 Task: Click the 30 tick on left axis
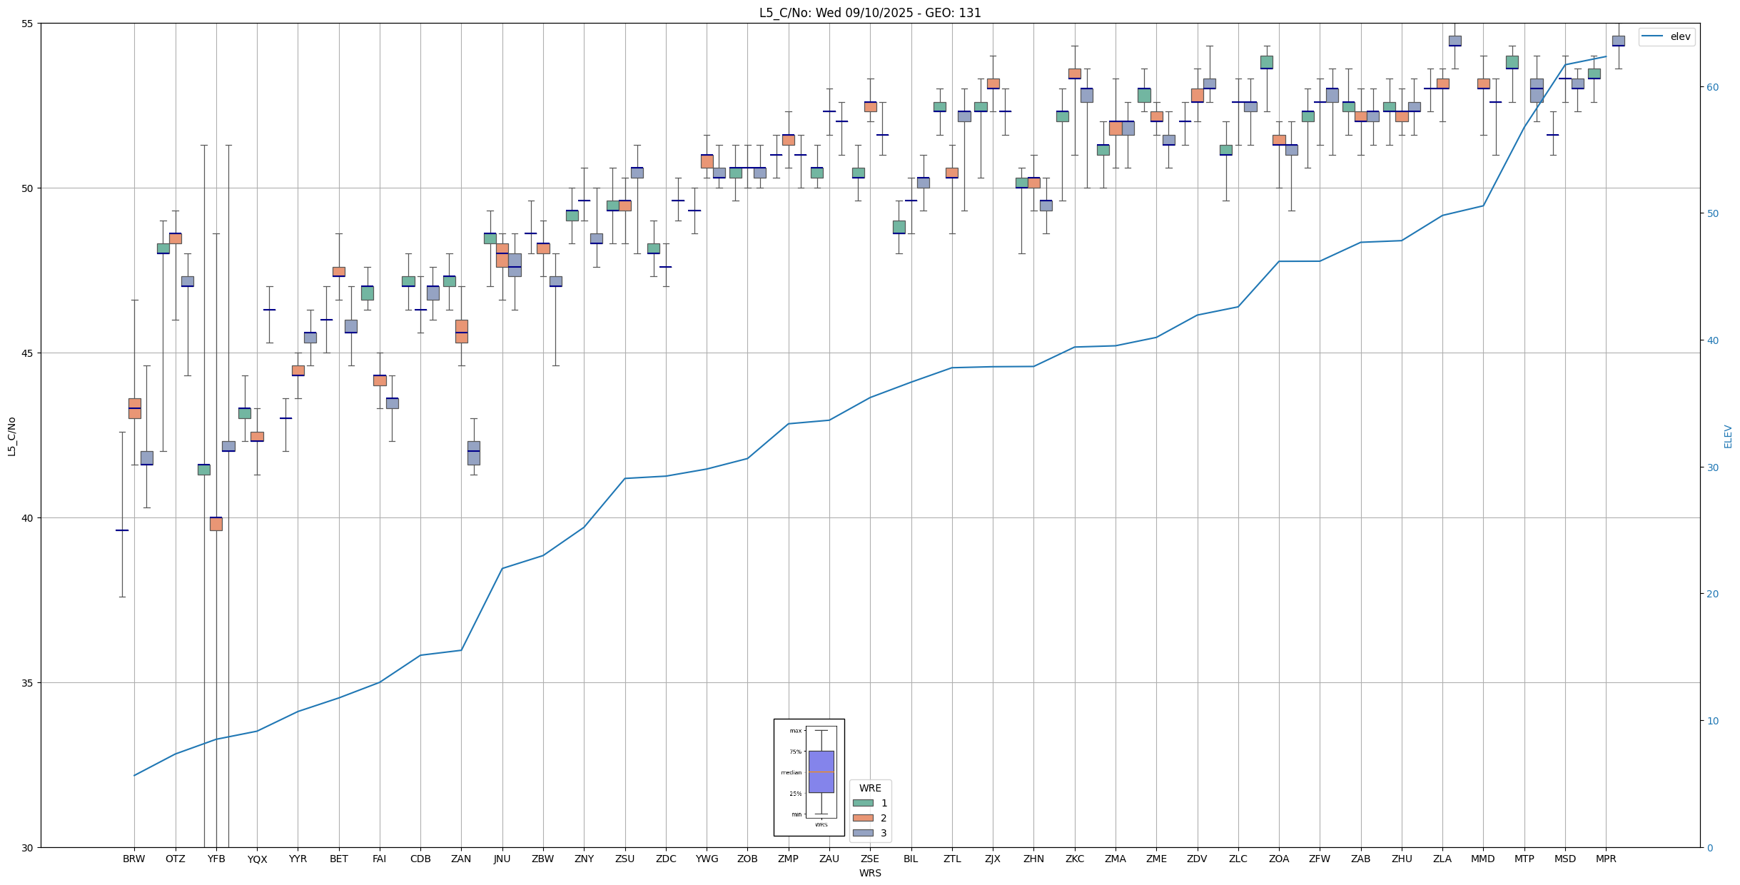pos(29,847)
